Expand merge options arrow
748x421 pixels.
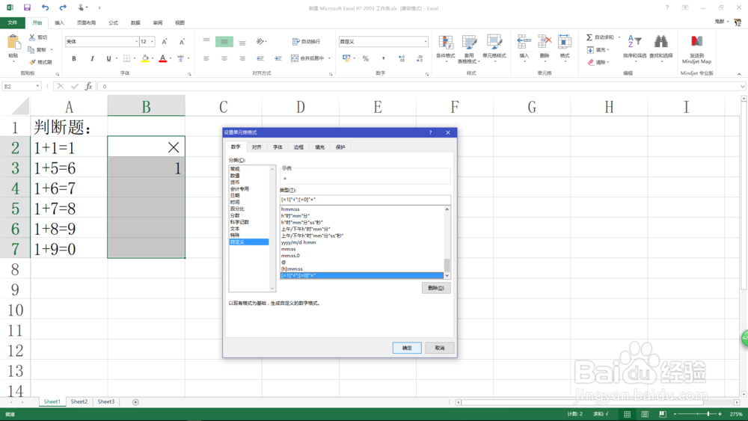coord(329,58)
